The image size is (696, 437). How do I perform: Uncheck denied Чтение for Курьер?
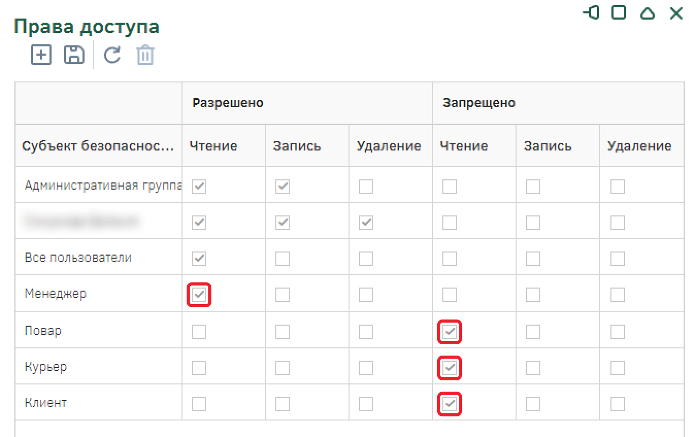tap(450, 367)
